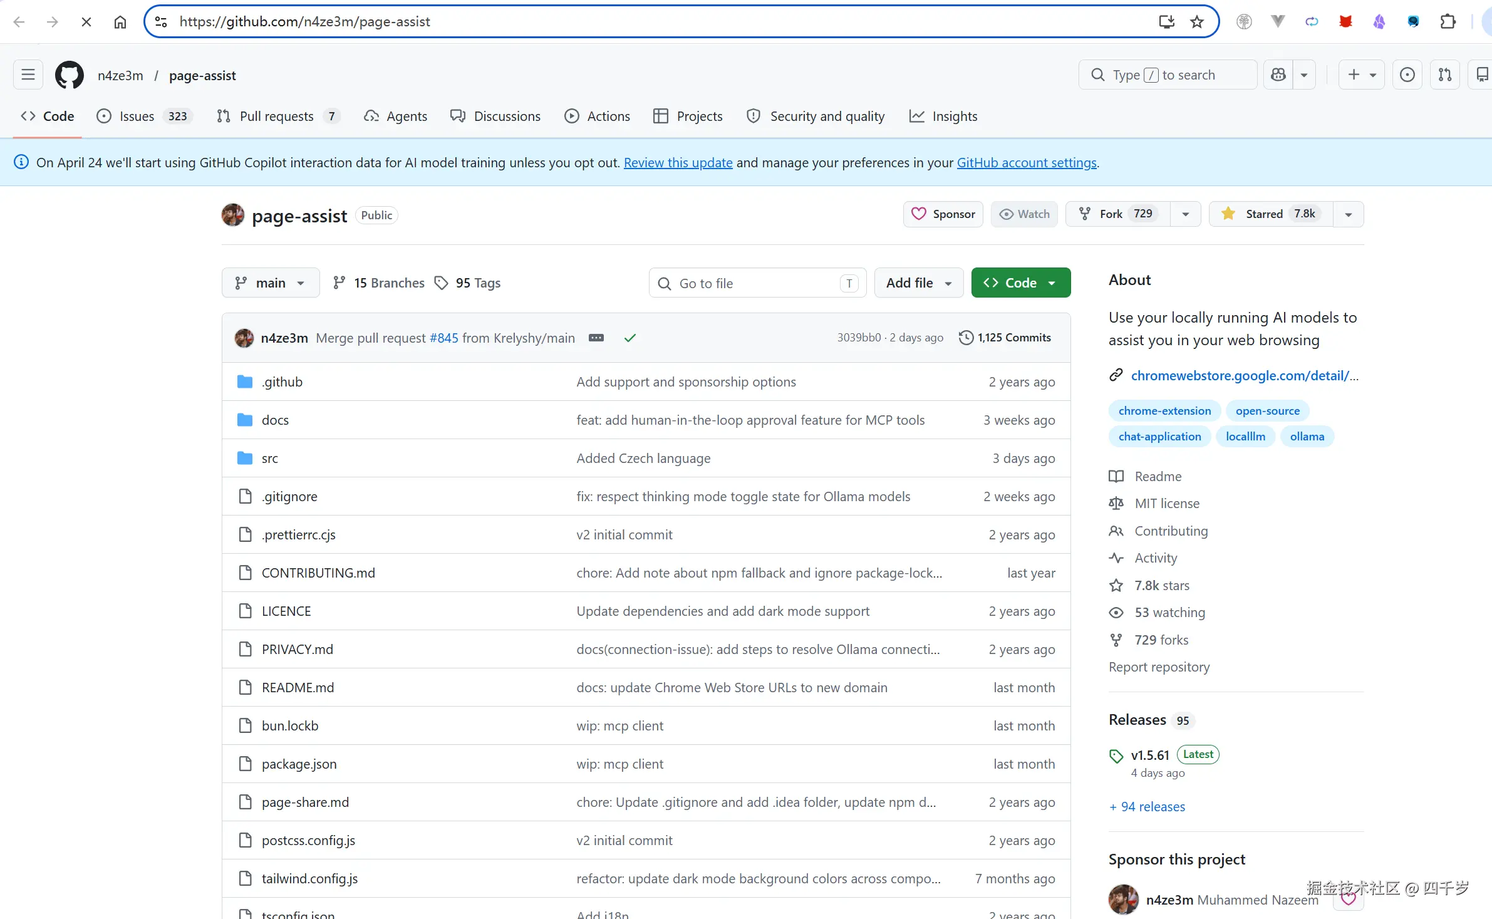Image resolution: width=1492 pixels, height=919 pixels.
Task: Open the GitHub navigation sidebar menu
Action: 28,75
